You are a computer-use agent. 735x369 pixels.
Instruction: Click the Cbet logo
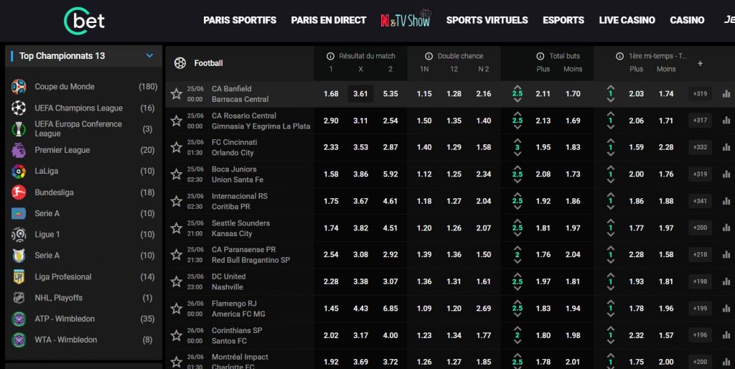85,21
